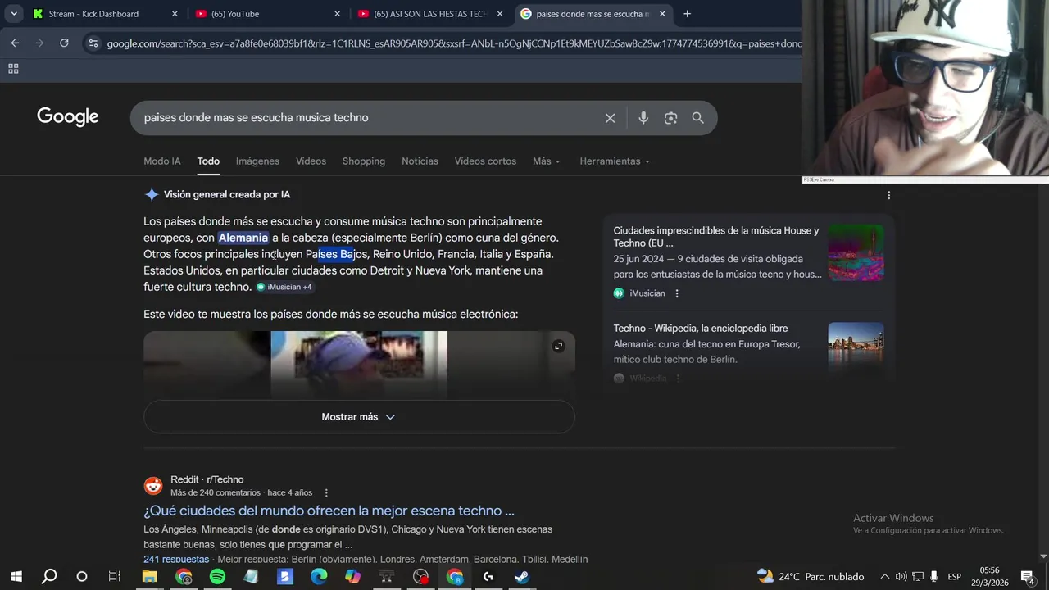Image resolution: width=1049 pixels, height=590 pixels.
Task: Switch to Modo IA tab
Action: click(x=162, y=161)
